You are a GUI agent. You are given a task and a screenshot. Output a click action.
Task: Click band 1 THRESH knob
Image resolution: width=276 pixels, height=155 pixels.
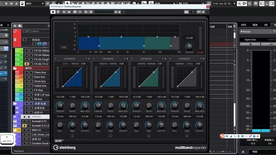[x=60, y=105]
